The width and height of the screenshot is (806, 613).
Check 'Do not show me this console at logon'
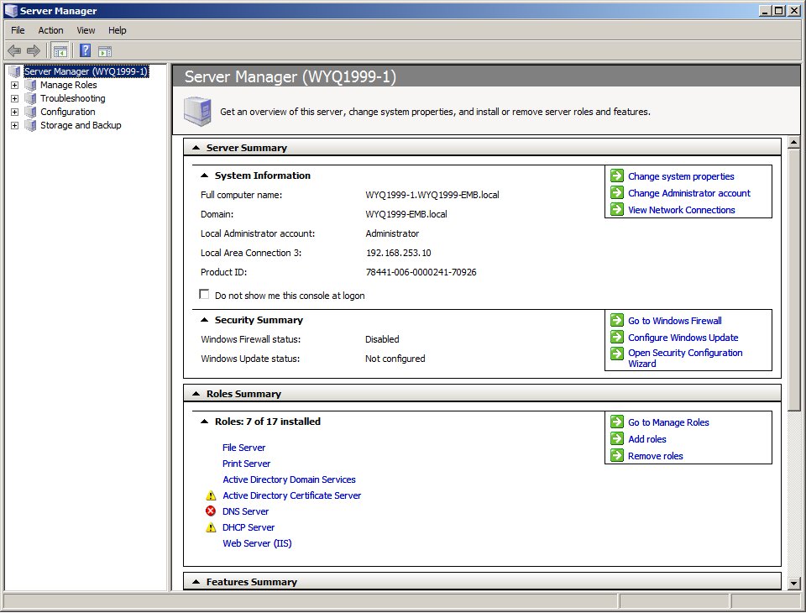point(204,295)
